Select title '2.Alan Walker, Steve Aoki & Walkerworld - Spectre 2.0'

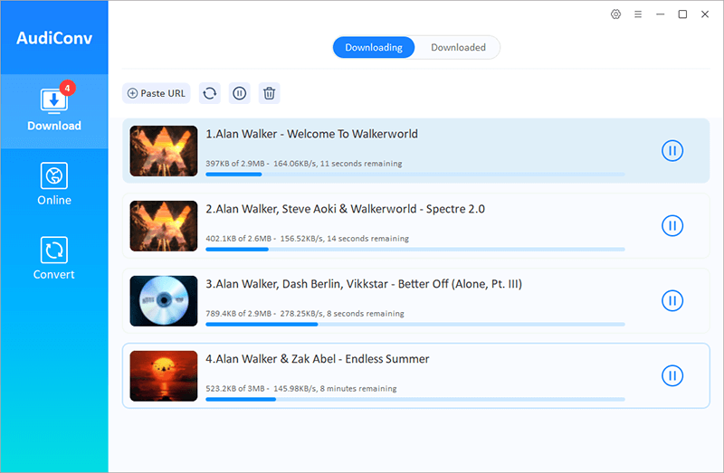345,209
